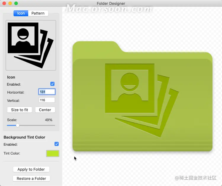Viewport: 222px width, 186px height.
Task: Click the Tint Color: label
Action: (12, 153)
